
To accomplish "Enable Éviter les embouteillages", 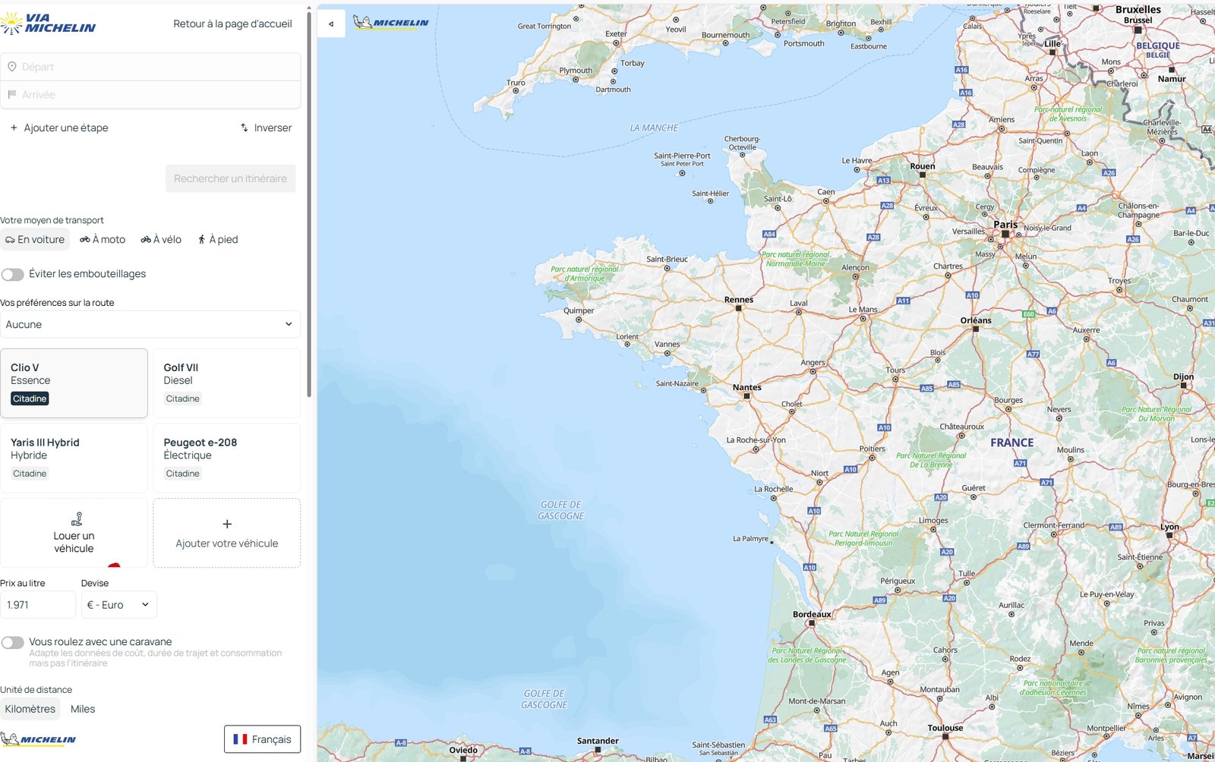I will (13, 273).
